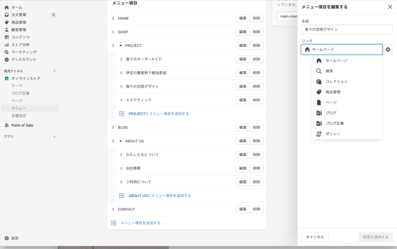Image resolution: width=397 pixels, height=249 pixels.
Task: Click 編集 for わたしたちについて row
Action: [243, 155]
